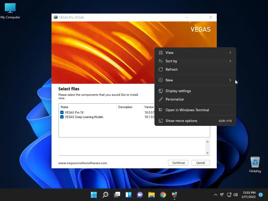Click the Windows Terminal icon in menu

[161, 110]
